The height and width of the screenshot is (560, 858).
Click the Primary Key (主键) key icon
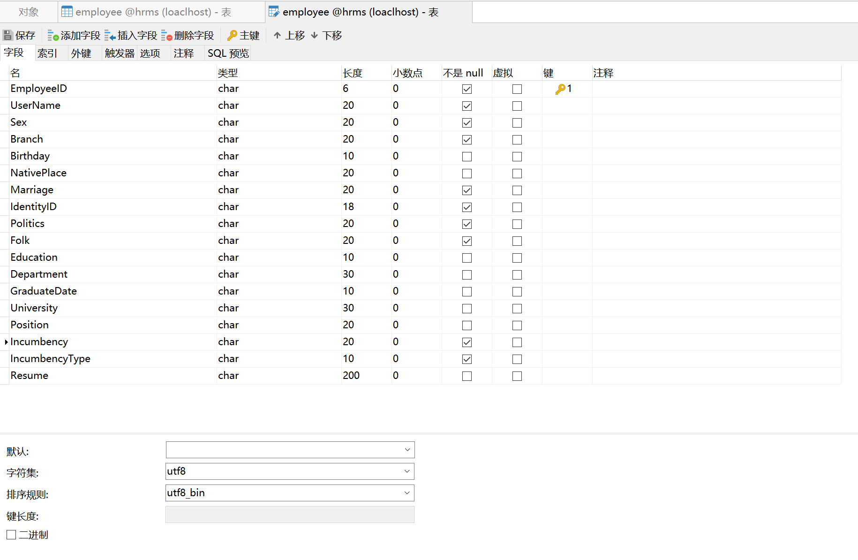coord(232,36)
